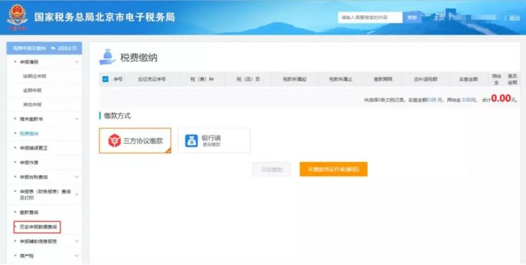Open 其他申报 in the sidebar
The width and height of the screenshot is (526, 265).
32,105
